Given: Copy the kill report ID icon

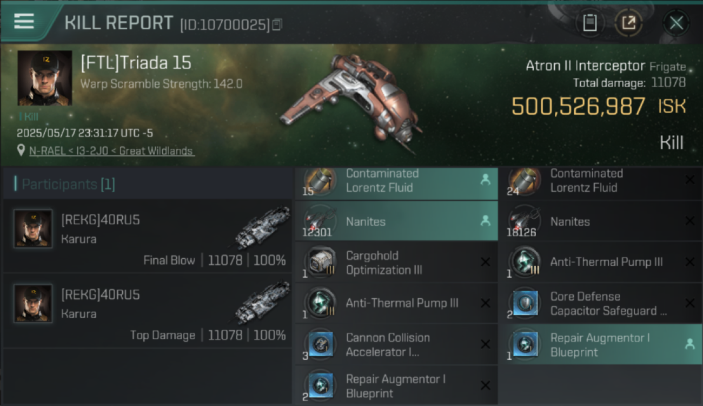Looking at the screenshot, I should tap(277, 25).
